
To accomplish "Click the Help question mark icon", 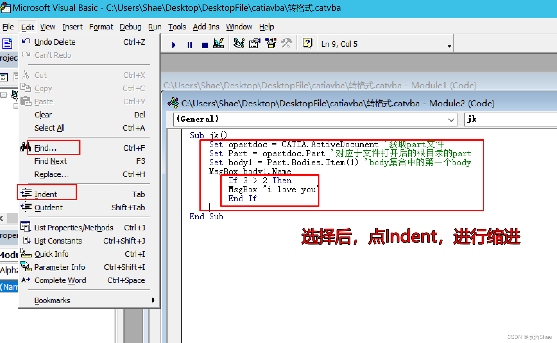I will [x=307, y=44].
